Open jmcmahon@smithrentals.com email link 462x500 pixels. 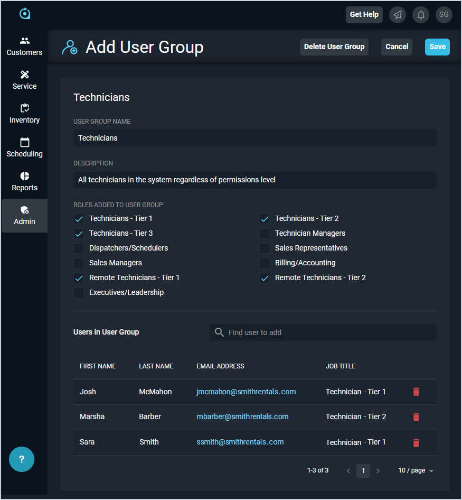tap(246, 392)
